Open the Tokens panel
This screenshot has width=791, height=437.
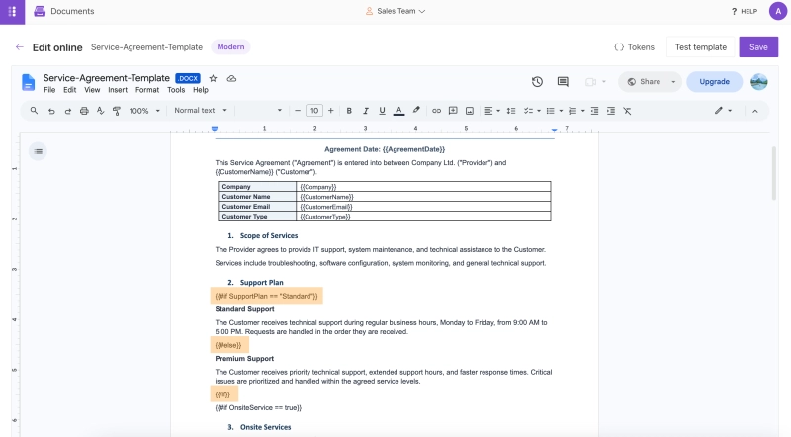pos(634,46)
